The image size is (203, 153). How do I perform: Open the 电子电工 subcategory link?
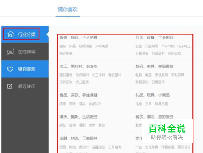tap(184, 46)
